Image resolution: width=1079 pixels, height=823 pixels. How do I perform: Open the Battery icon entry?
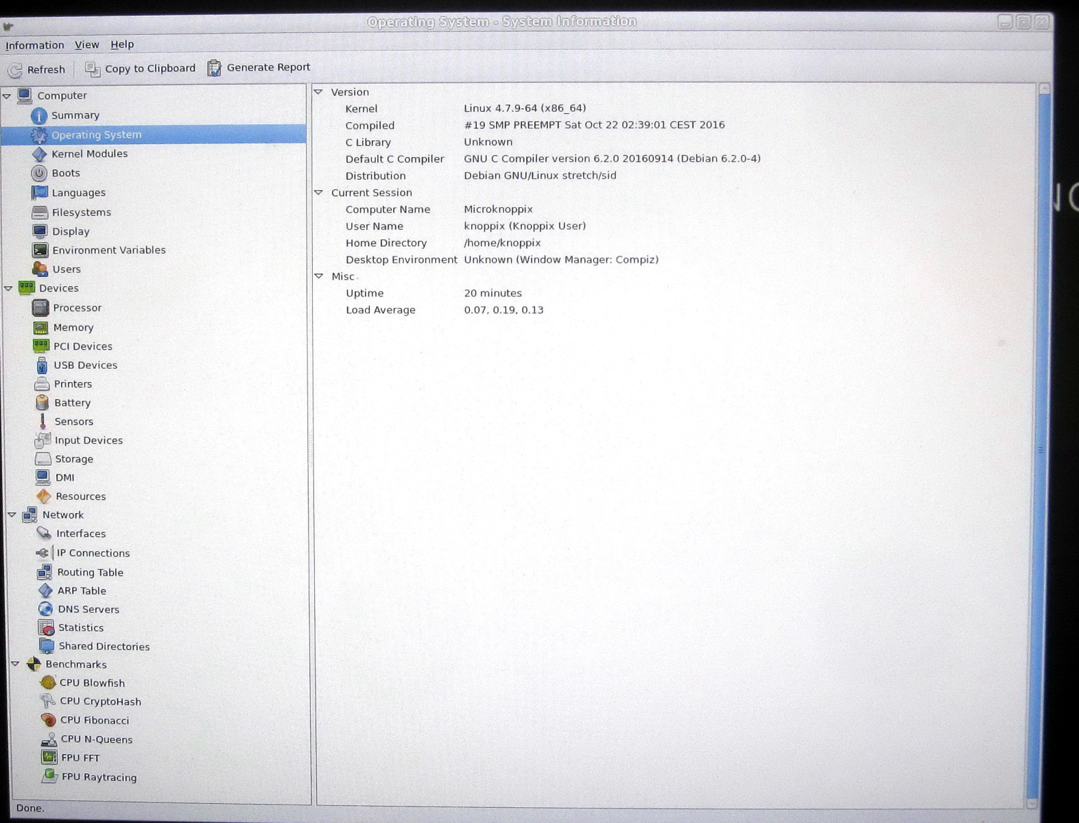click(43, 403)
